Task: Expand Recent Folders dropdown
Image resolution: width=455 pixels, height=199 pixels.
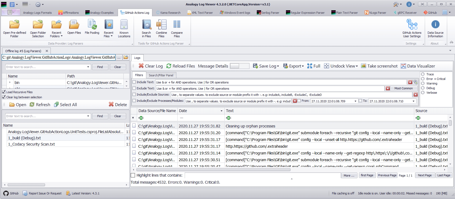Action: 62,36
